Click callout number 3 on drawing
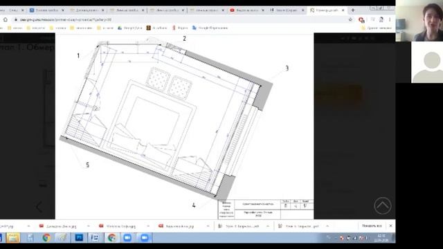The width and height of the screenshot is (443, 249). coord(287,68)
